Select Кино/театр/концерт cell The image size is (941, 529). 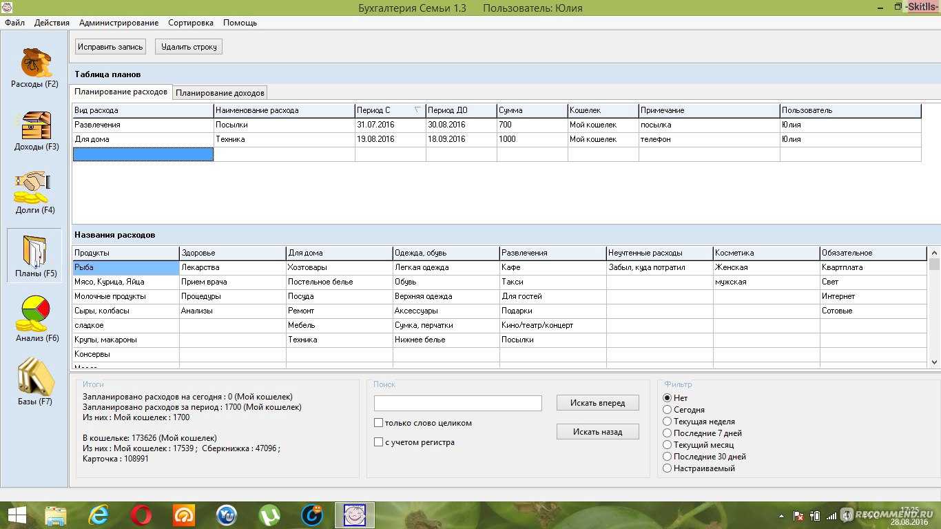tap(553, 325)
